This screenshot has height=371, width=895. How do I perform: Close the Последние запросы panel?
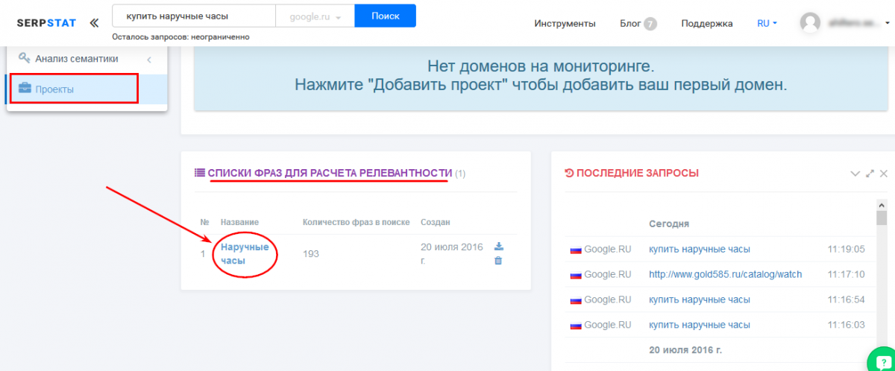(x=884, y=174)
